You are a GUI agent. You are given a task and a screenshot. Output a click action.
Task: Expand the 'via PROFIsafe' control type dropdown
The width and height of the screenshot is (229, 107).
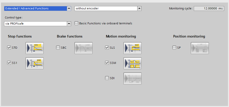(69, 24)
